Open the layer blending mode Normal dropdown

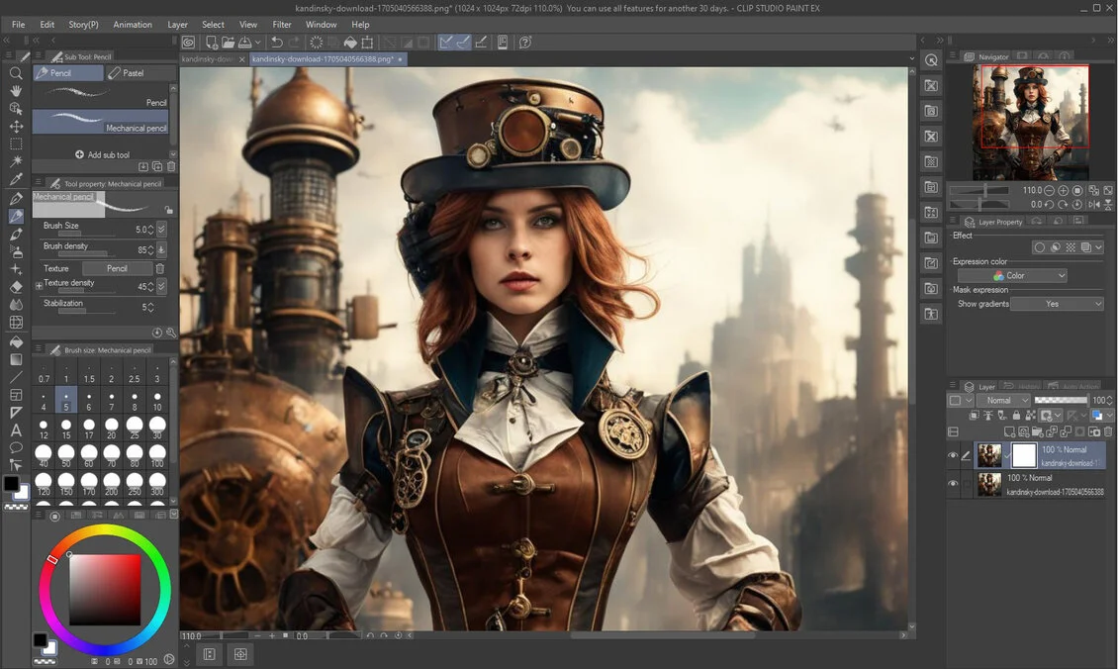click(1003, 401)
